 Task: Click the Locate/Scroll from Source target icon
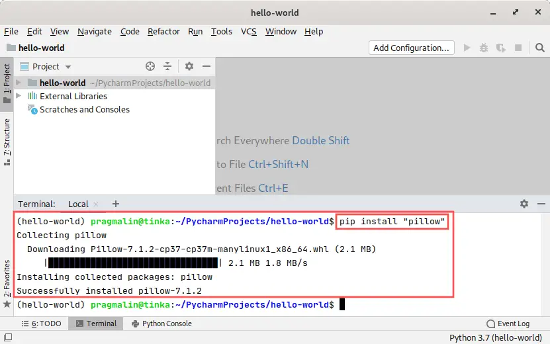point(150,66)
